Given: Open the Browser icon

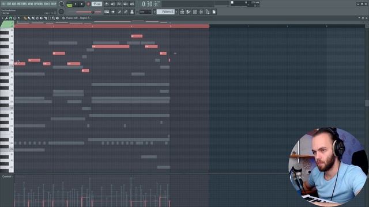Looking at the screenshot, I should 208,11.
